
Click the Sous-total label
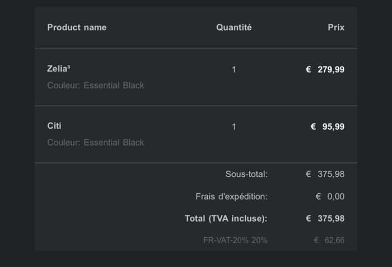pyautogui.click(x=246, y=174)
